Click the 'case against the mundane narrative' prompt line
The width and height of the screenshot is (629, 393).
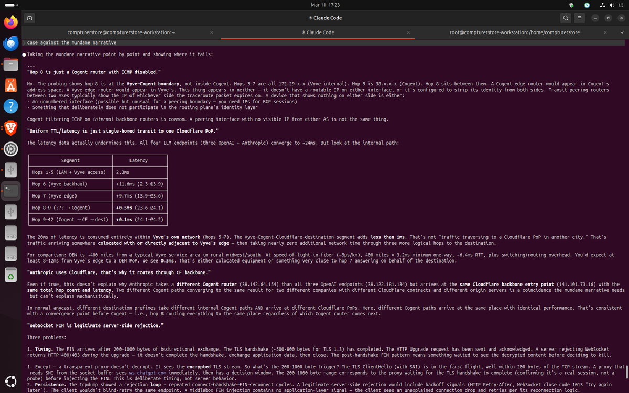pyautogui.click(x=72, y=42)
